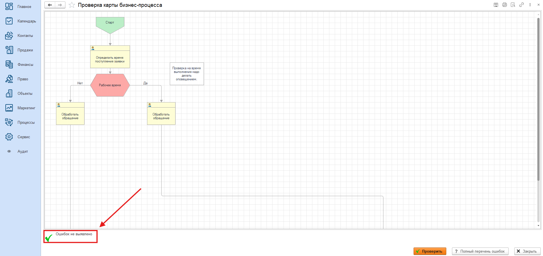543x256 pixels.
Task: Open the Главное section icon
Action: click(9, 7)
